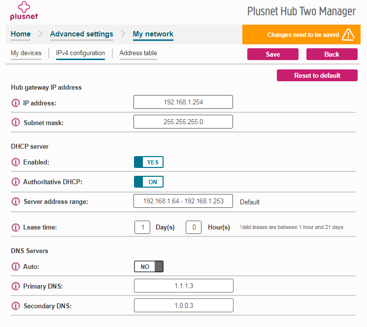Image resolution: width=367 pixels, height=327 pixels.
Task: Show info for Lease time
Action: 15,228
